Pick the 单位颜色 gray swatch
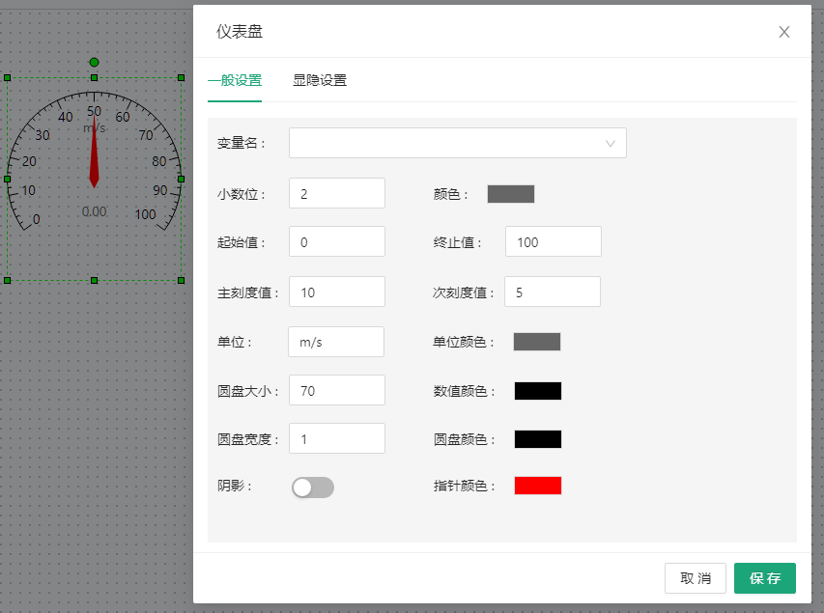 537,342
